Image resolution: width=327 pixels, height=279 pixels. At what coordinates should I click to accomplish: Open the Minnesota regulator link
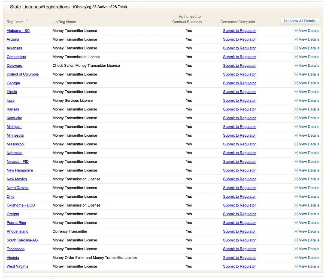[x=15, y=136]
